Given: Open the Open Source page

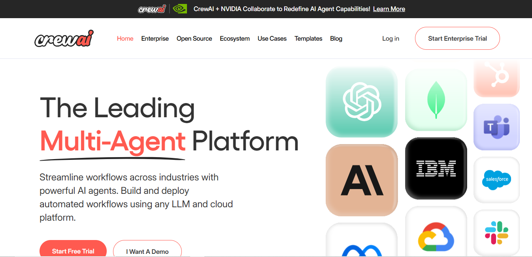Looking at the screenshot, I should tap(194, 39).
